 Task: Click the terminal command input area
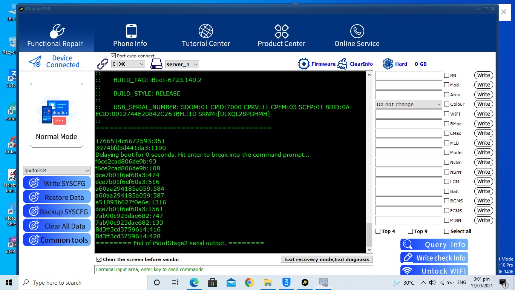pos(233,270)
